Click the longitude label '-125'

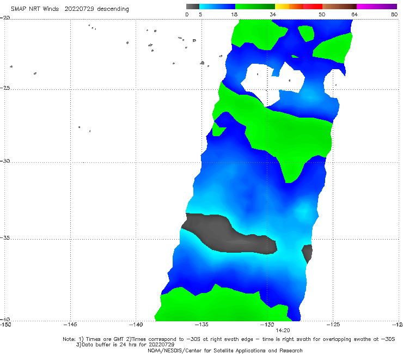pos(333,325)
